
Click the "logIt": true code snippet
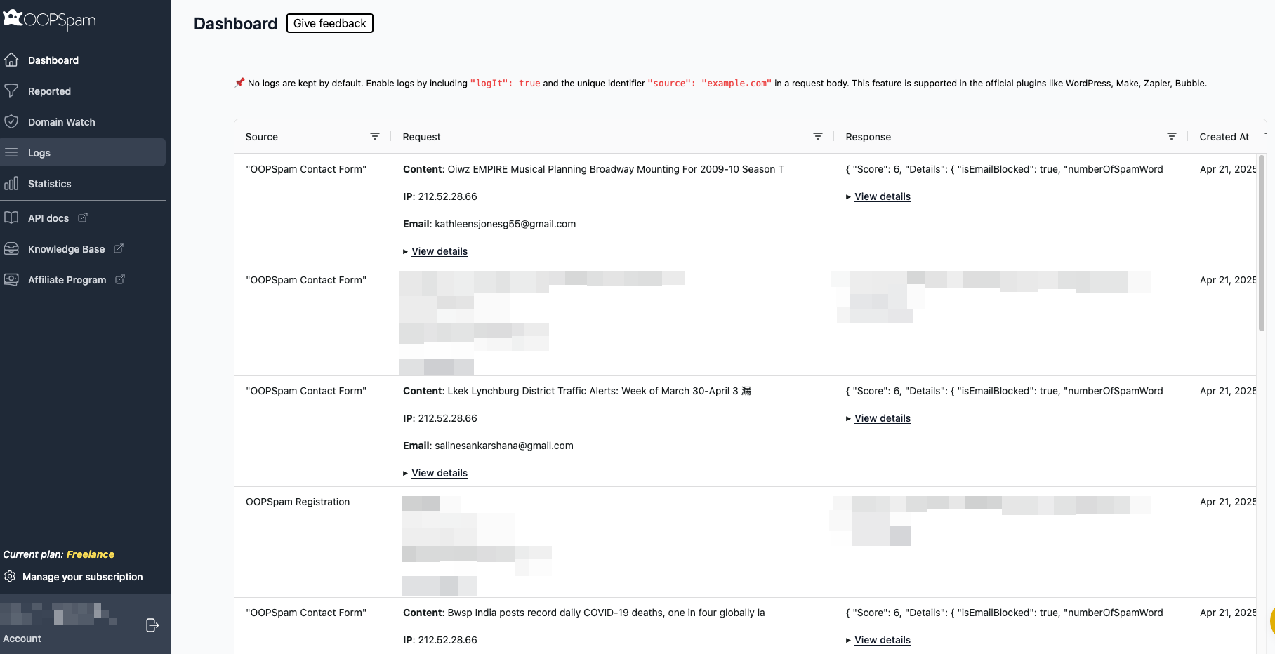point(506,83)
